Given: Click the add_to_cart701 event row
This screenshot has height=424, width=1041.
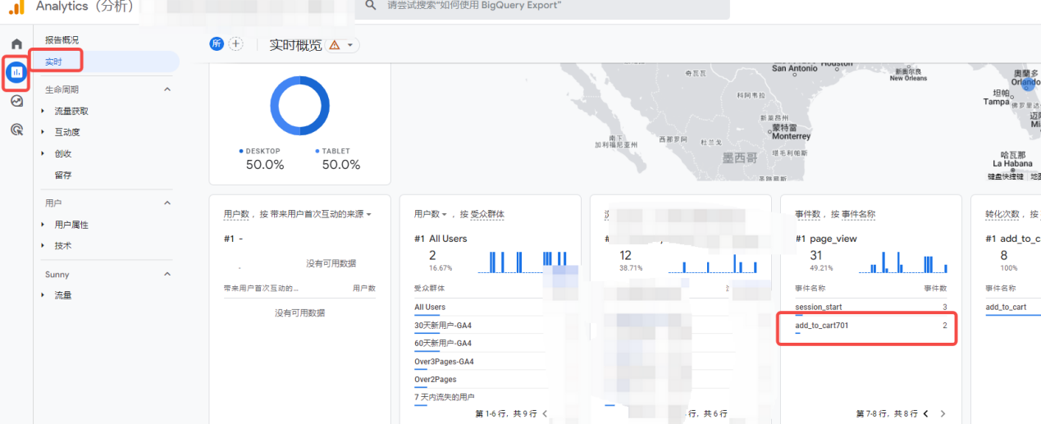Looking at the screenshot, I should 870,327.
